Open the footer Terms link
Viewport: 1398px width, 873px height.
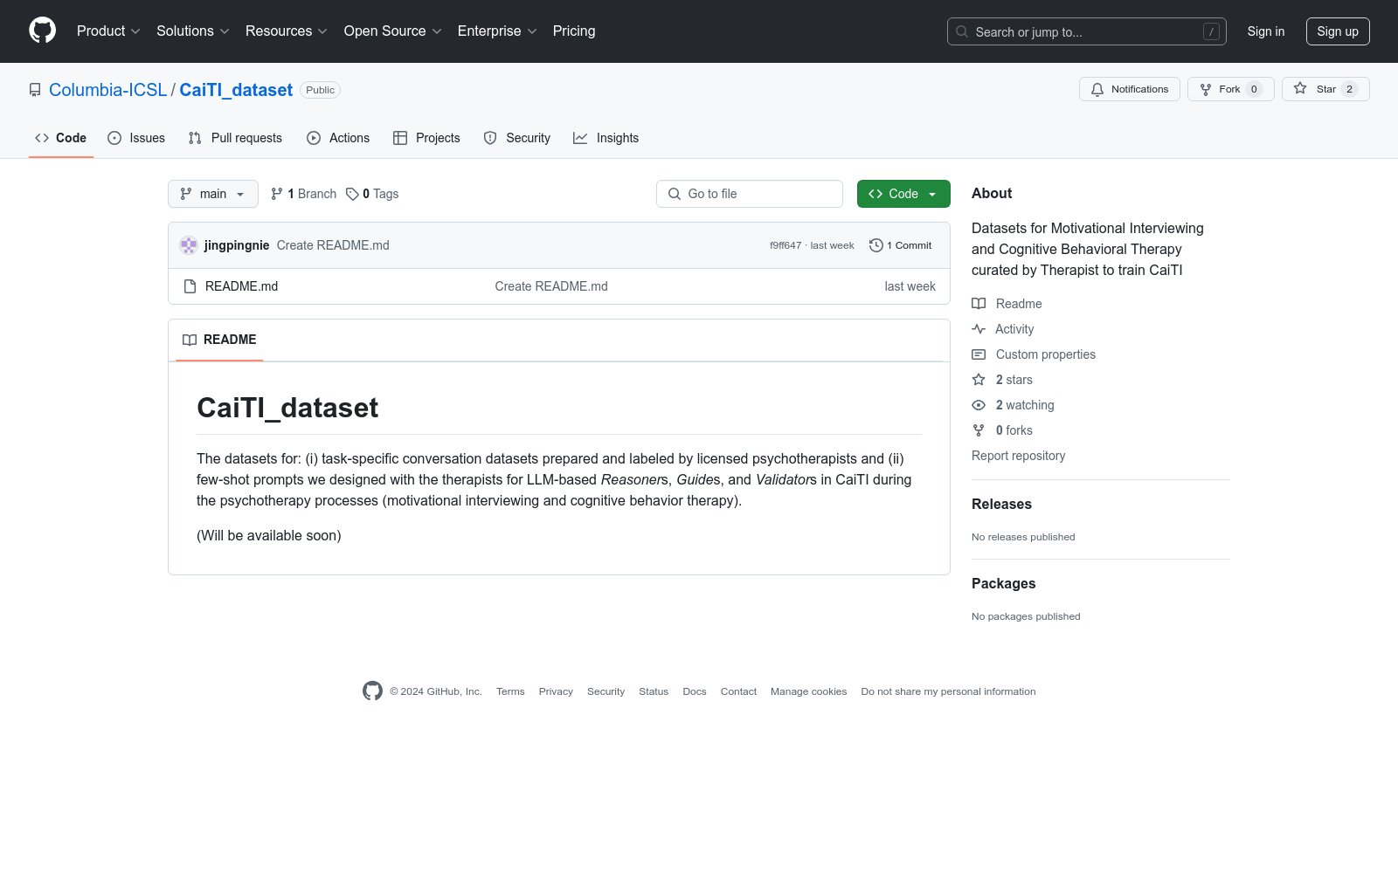510,691
